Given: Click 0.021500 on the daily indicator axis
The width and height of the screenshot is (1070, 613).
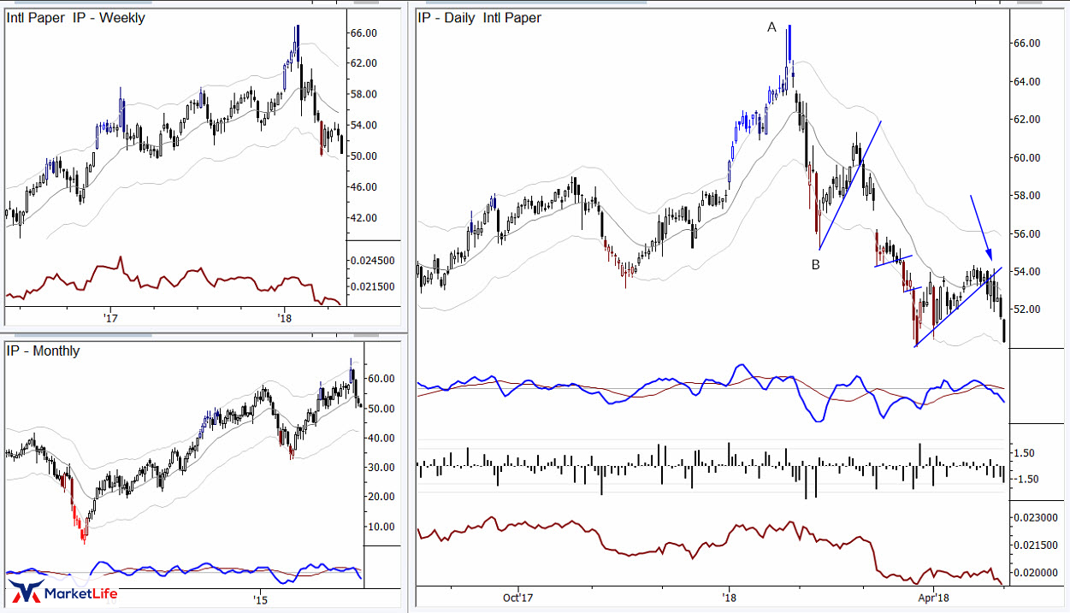Looking at the screenshot, I should (x=1036, y=545).
